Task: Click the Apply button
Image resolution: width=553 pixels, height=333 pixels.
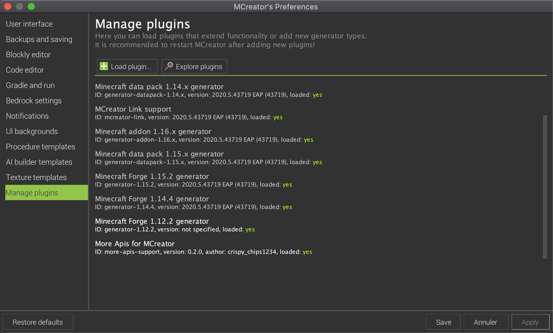Action: 530,322
